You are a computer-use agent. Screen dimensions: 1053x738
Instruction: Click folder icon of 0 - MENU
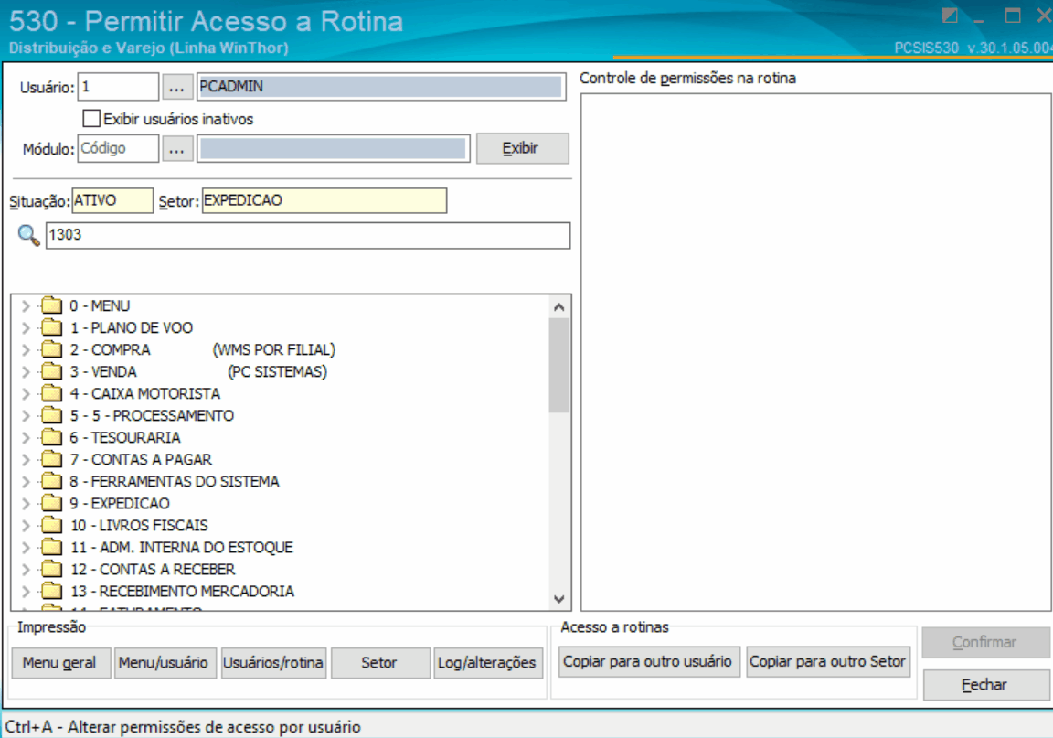coord(51,305)
